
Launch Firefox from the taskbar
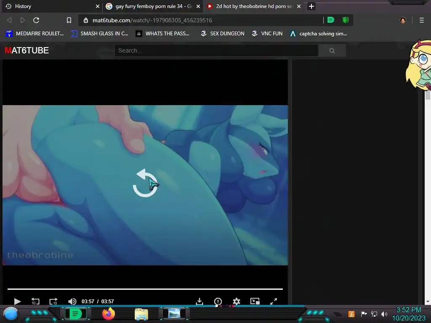[109, 314]
